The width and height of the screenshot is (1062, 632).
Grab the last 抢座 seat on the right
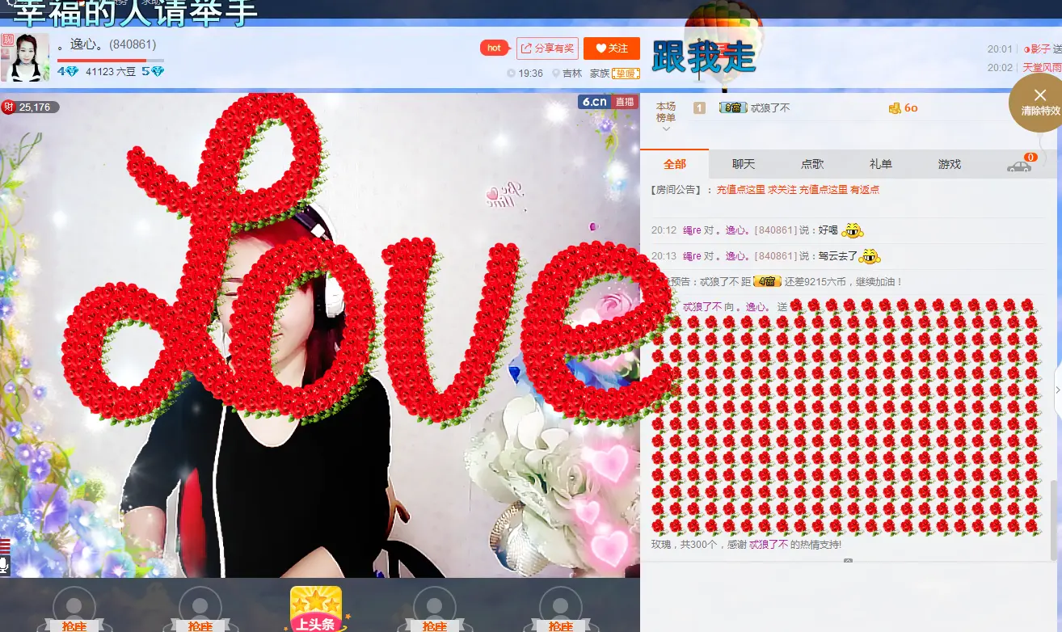point(560,609)
